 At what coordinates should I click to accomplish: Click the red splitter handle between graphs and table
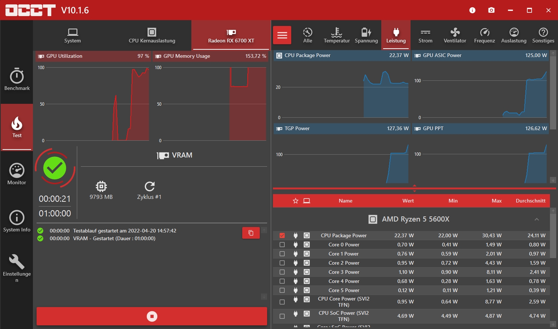415,188
